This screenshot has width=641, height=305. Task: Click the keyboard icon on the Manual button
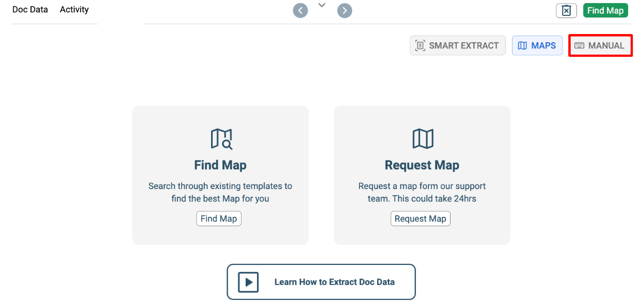(x=579, y=45)
